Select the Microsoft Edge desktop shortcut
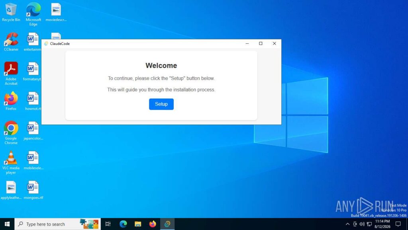The image size is (408, 230). tap(33, 14)
